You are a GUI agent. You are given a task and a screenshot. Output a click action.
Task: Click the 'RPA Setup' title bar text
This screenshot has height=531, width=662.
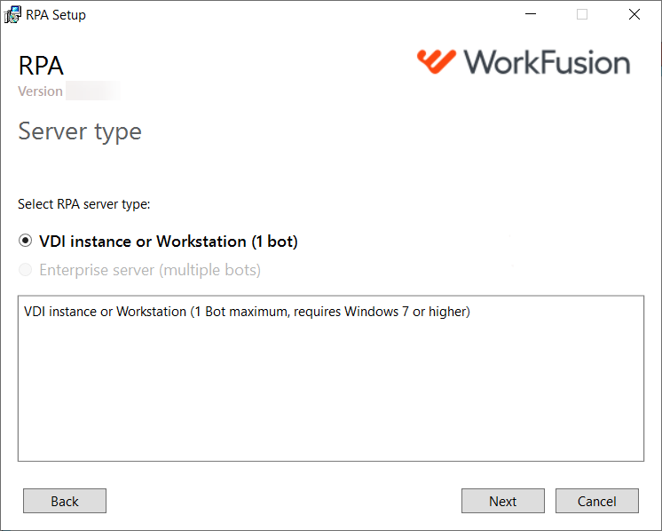tap(56, 15)
